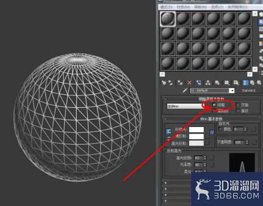Click the 高光级别 field showing 63
The width and height of the screenshot is (263, 206).
tap(199, 158)
